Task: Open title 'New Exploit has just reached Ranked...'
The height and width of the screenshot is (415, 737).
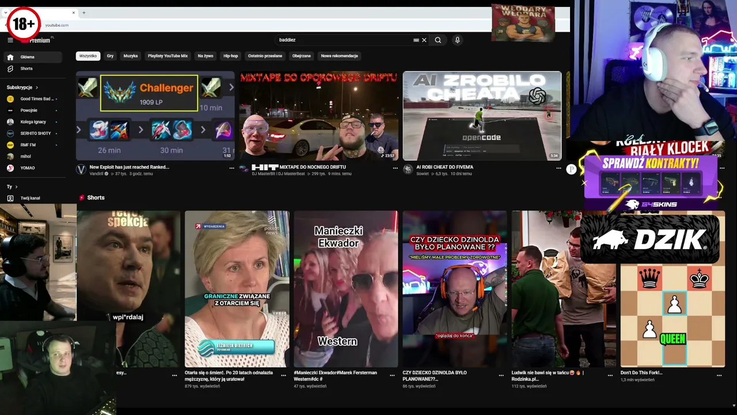Action: coord(130,167)
